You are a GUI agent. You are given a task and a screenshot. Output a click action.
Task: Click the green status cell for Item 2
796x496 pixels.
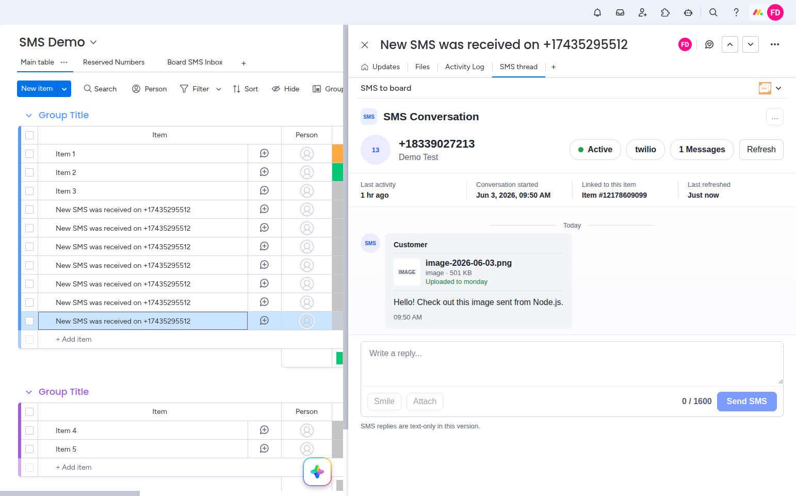pyautogui.click(x=337, y=172)
